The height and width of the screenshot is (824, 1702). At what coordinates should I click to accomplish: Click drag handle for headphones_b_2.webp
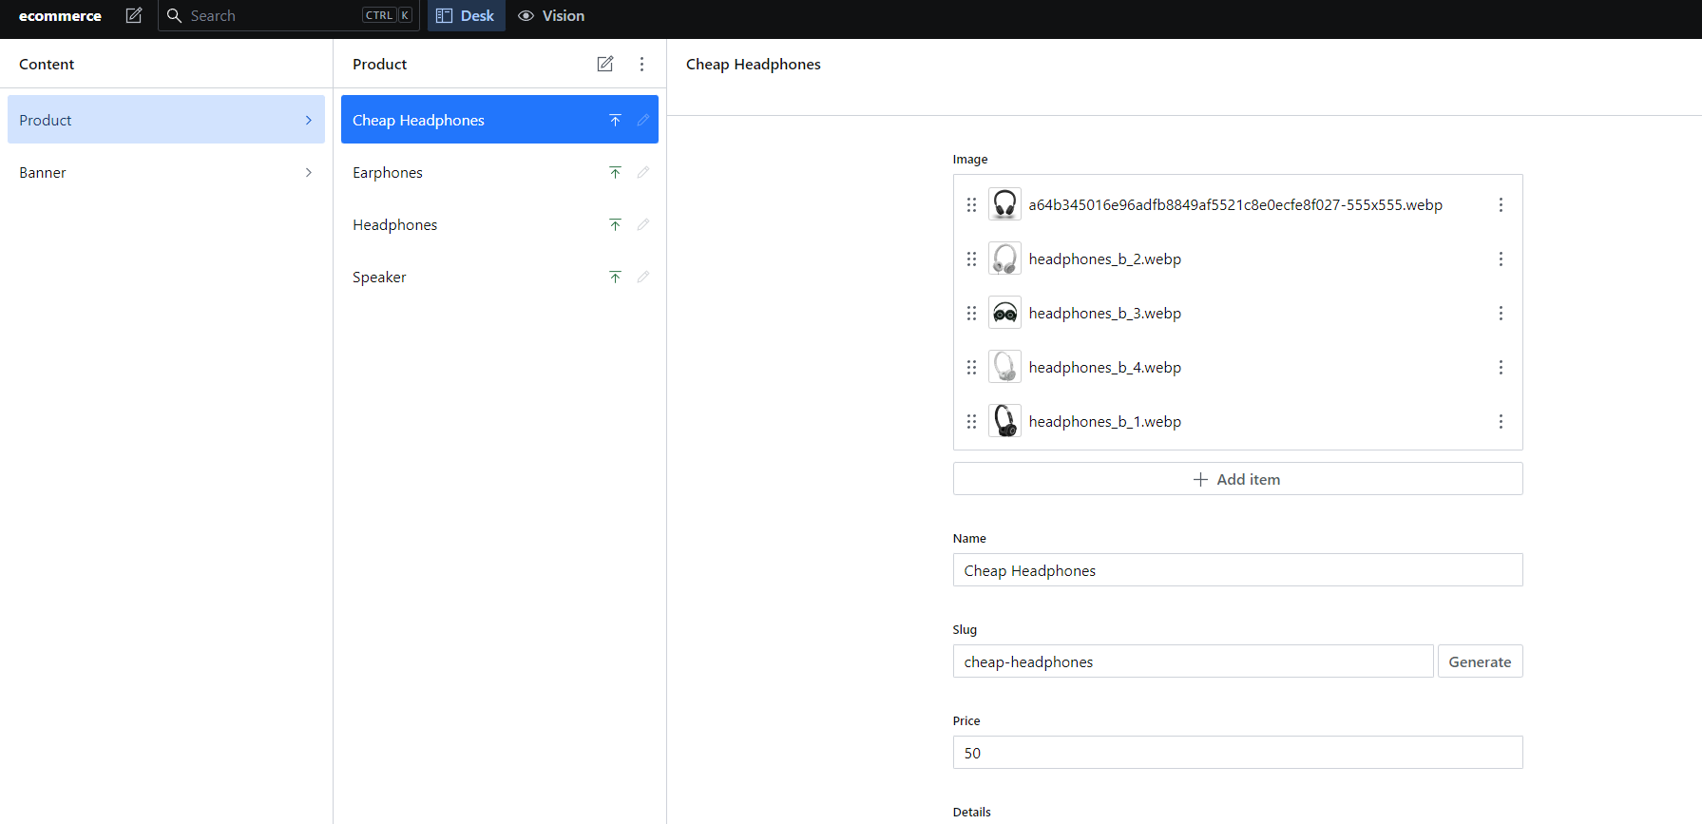971,259
